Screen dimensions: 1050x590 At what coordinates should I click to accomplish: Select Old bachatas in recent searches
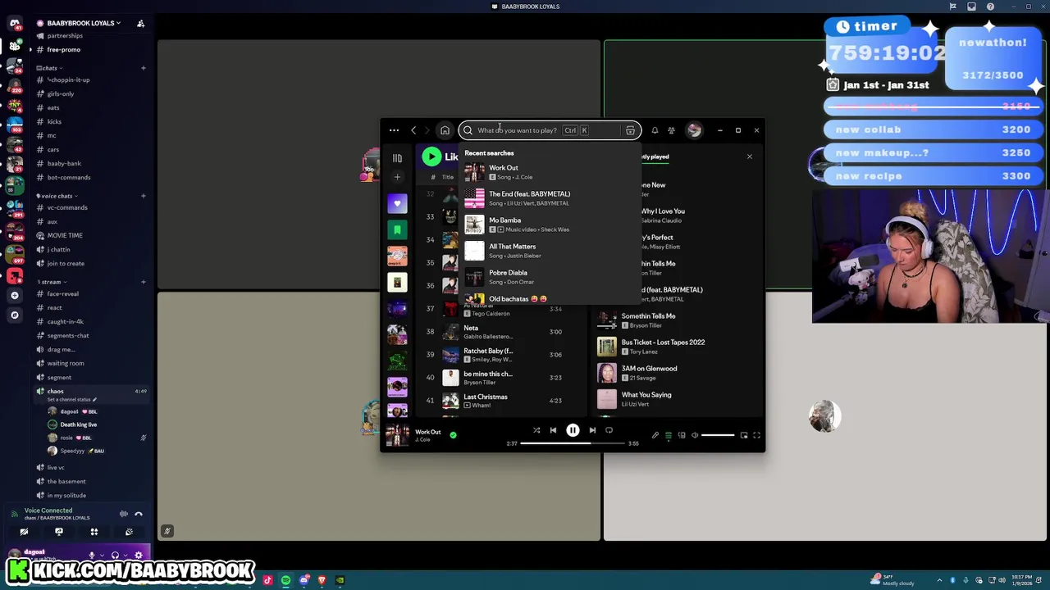[550, 298]
